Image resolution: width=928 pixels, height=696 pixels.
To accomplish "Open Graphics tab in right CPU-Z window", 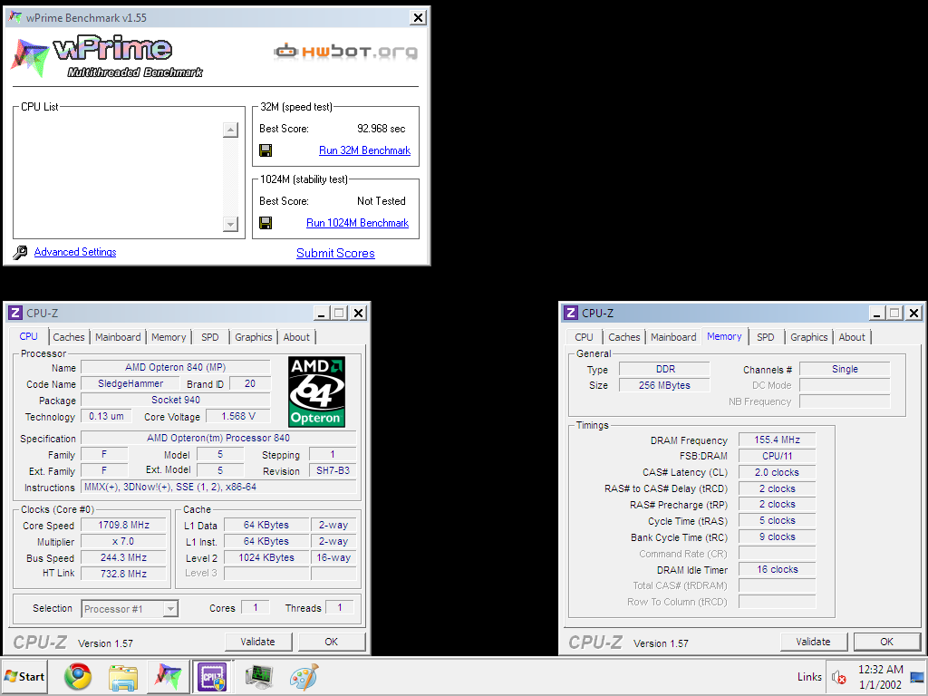I will click(809, 337).
